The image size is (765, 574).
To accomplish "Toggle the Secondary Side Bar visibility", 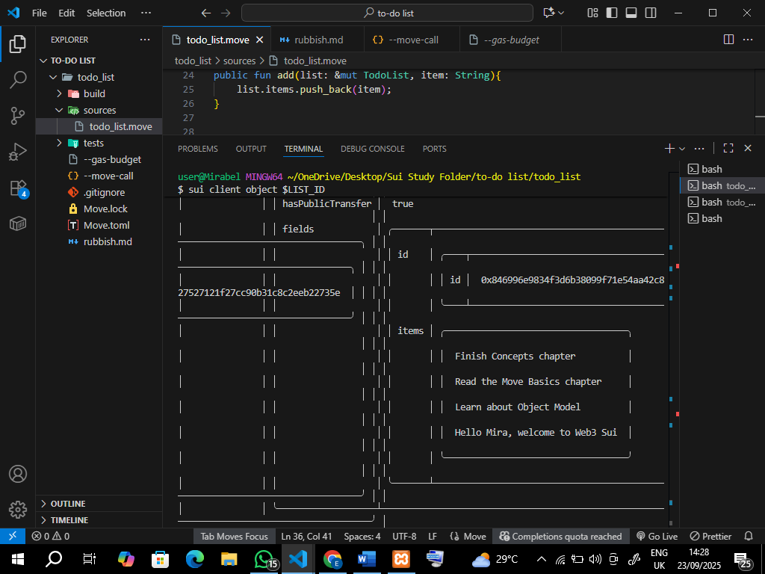I will (x=651, y=13).
